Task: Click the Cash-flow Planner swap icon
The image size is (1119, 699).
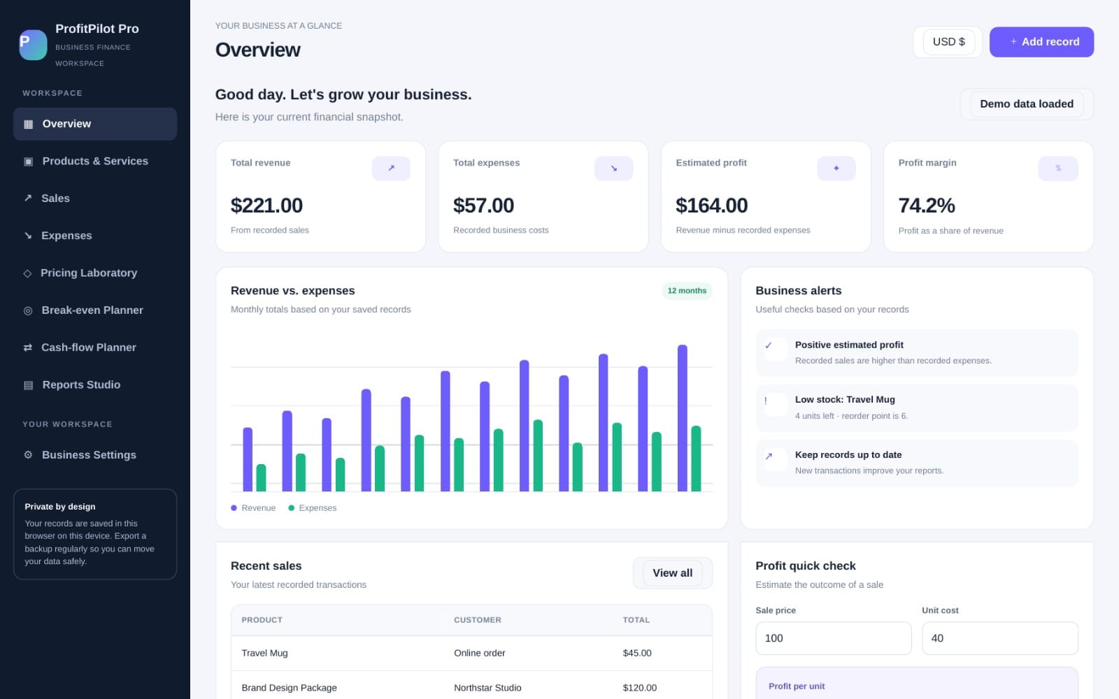Action: (28, 347)
